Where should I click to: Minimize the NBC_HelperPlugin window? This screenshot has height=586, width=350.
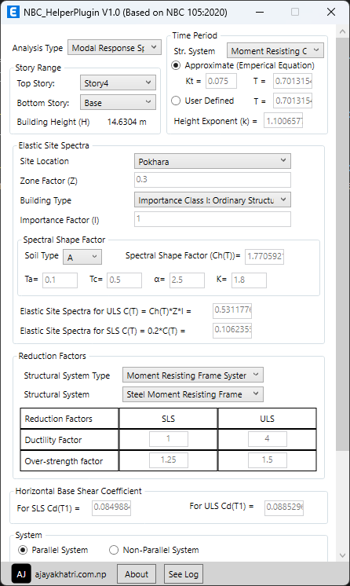pos(260,12)
